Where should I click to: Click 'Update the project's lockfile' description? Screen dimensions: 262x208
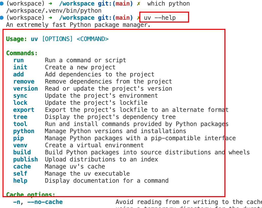(96, 103)
